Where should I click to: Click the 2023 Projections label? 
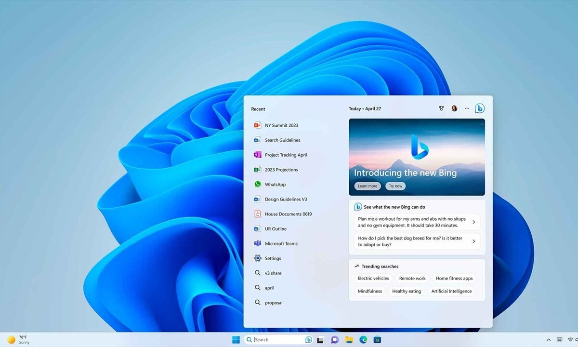[x=281, y=170]
